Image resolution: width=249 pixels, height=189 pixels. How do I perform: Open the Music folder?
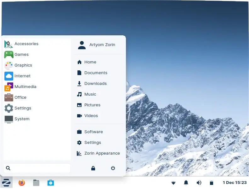pyautogui.click(x=99, y=94)
